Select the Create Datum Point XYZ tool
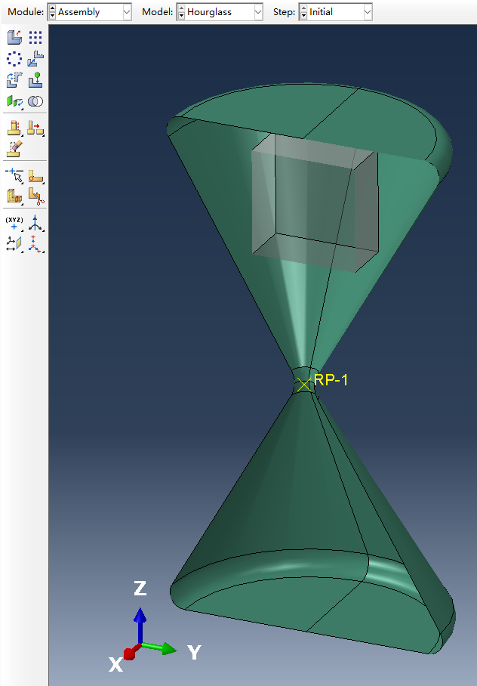The image size is (477, 686). [x=14, y=223]
